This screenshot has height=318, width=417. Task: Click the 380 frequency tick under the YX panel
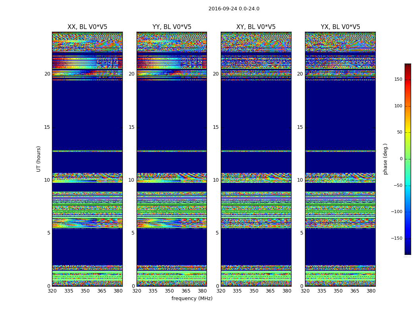tap(371, 291)
